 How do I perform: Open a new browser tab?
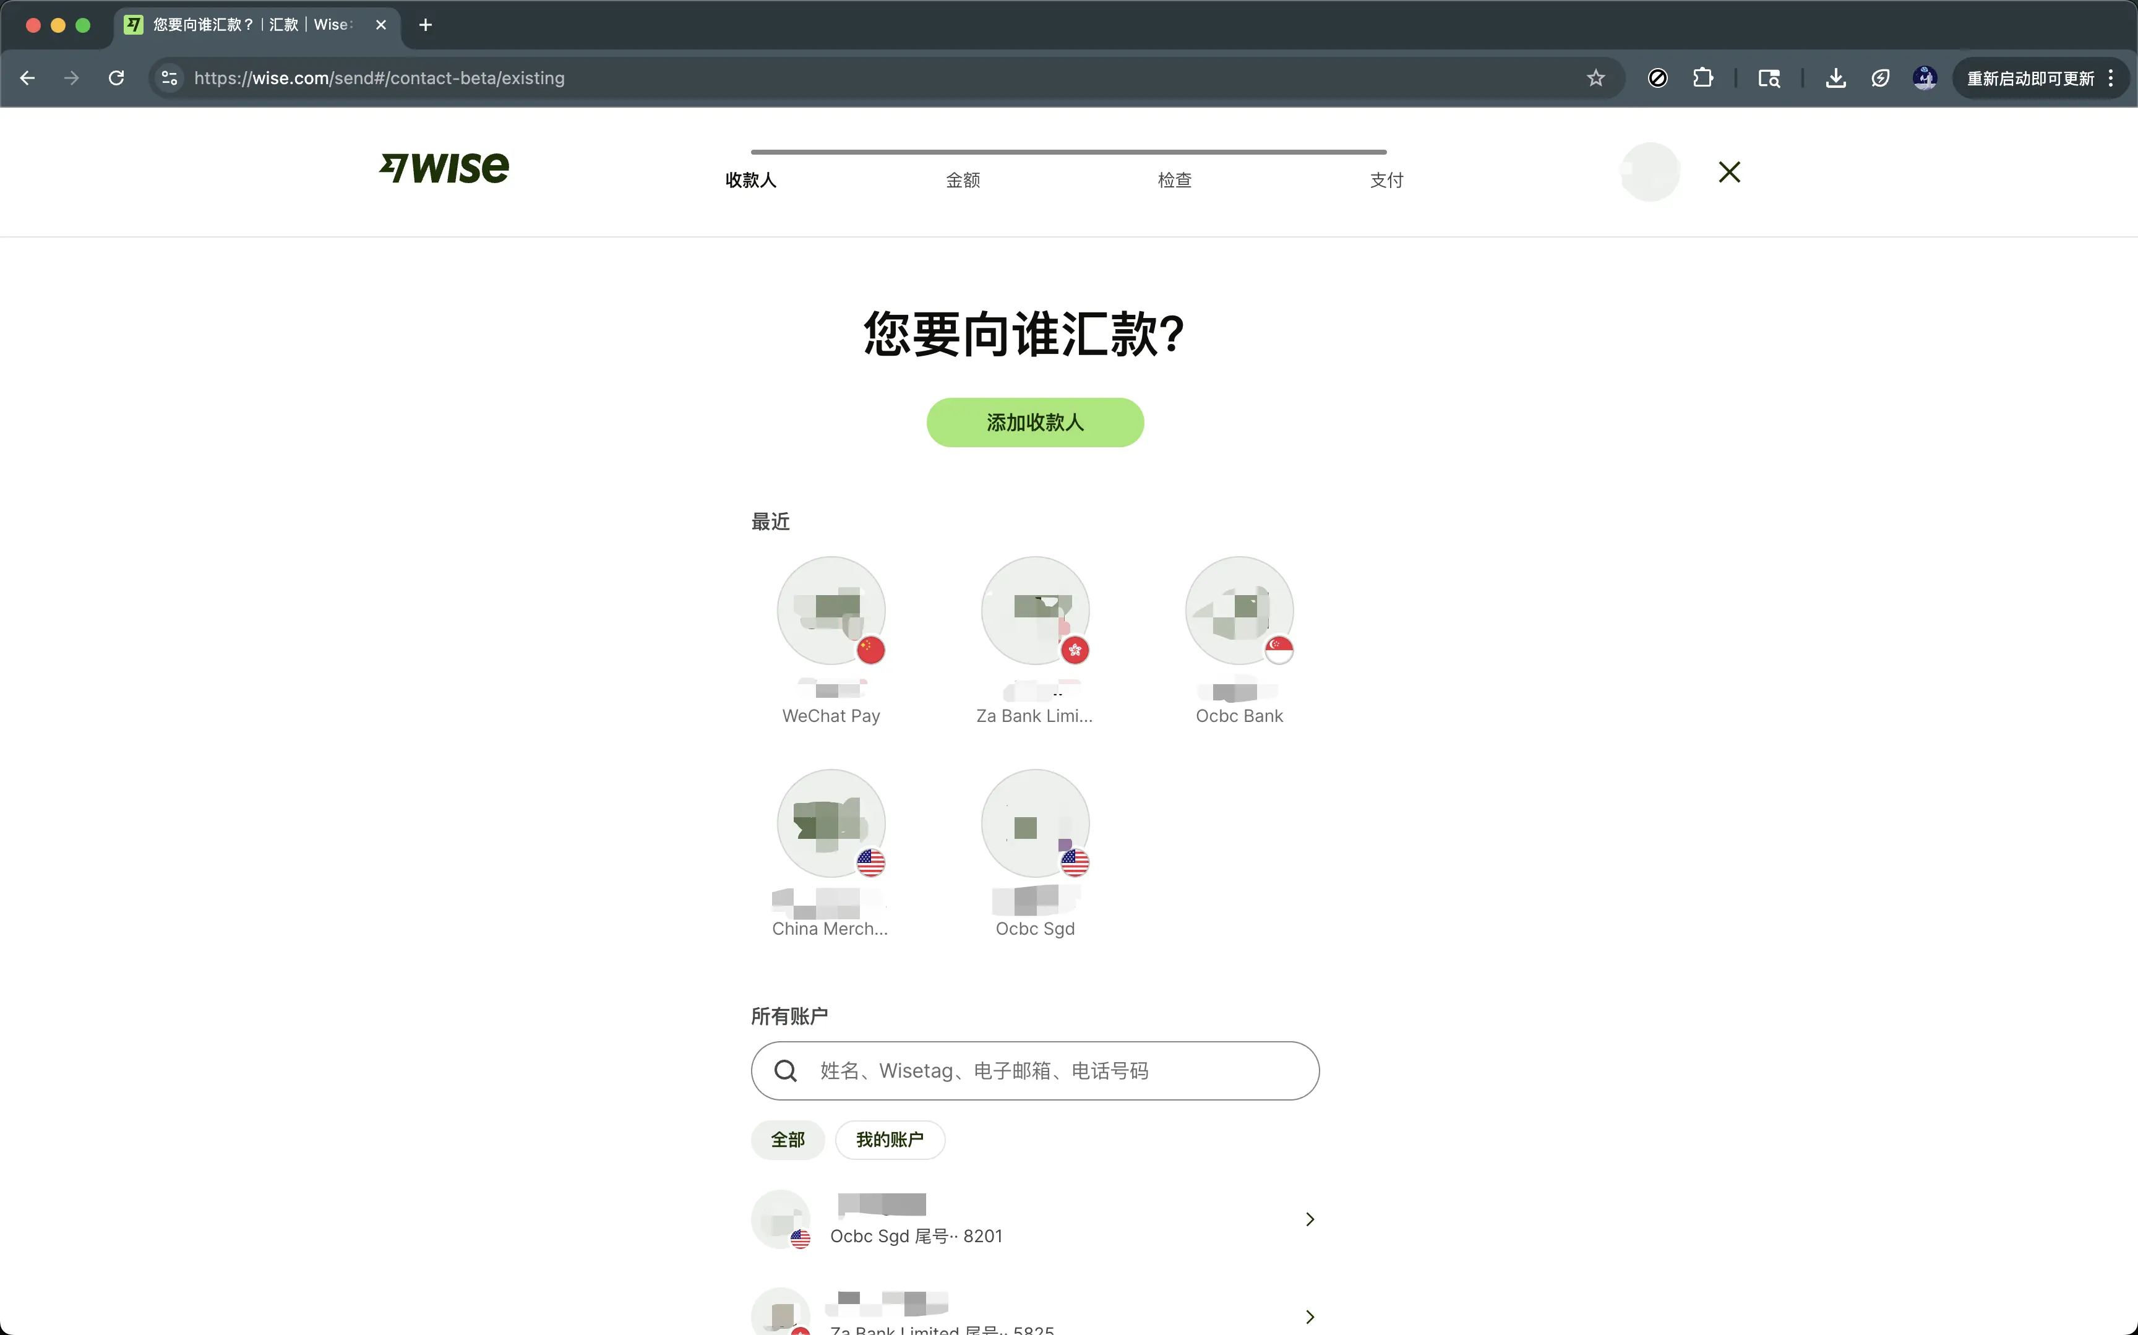pyautogui.click(x=426, y=25)
